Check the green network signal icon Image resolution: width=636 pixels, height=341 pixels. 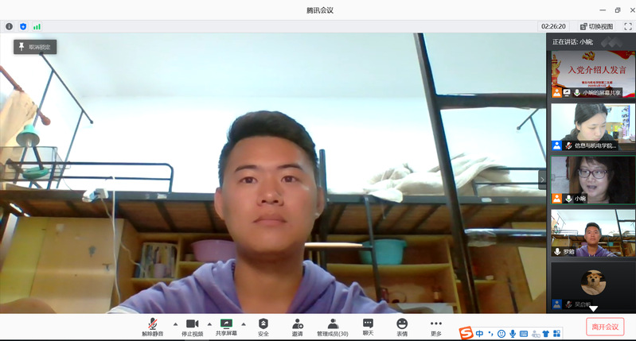(x=37, y=26)
